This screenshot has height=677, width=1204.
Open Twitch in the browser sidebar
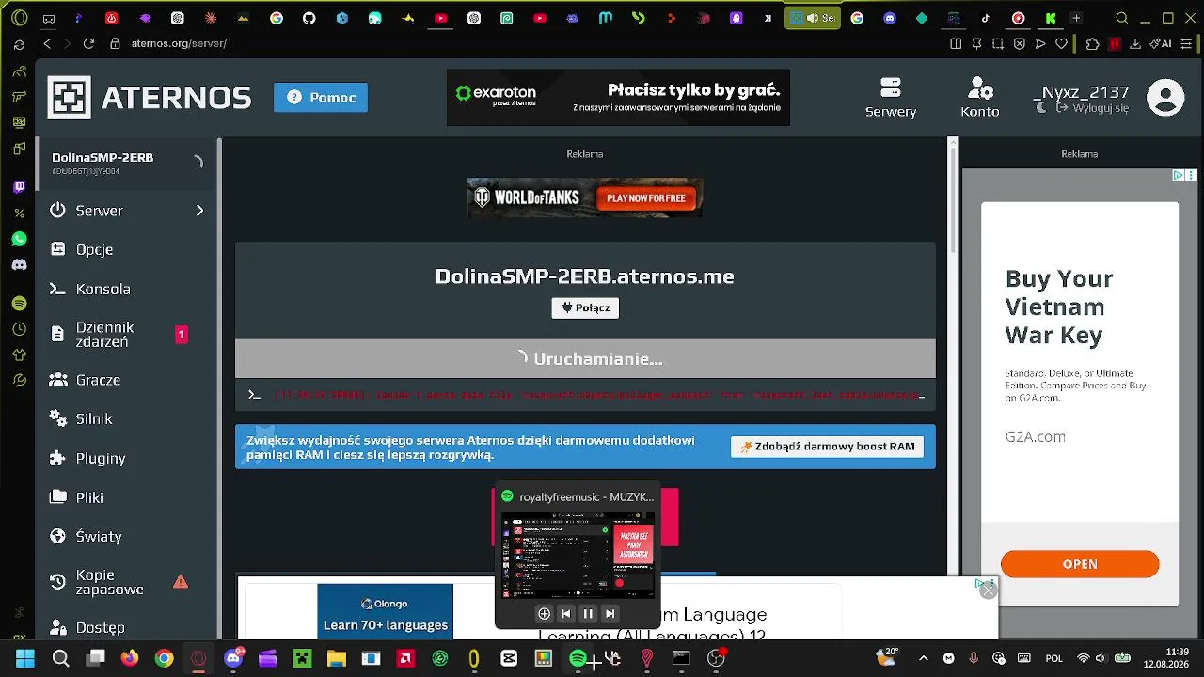(x=19, y=187)
